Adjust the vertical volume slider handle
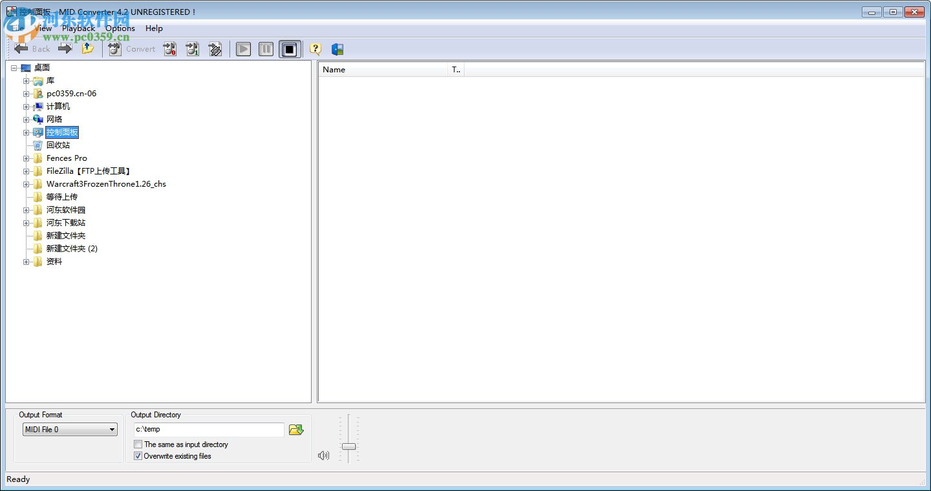This screenshot has width=931, height=491. 348,446
